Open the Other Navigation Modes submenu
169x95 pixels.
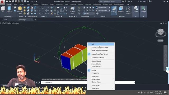point(101,50)
